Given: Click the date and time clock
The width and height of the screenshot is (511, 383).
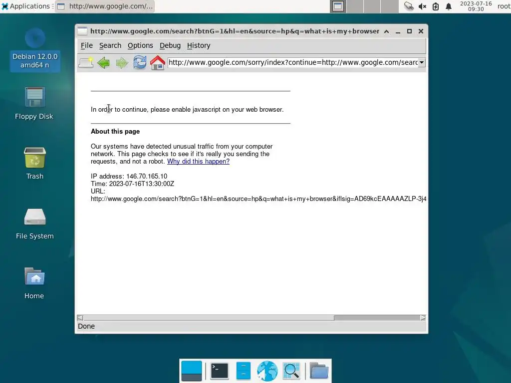Looking at the screenshot, I should (x=476, y=6).
